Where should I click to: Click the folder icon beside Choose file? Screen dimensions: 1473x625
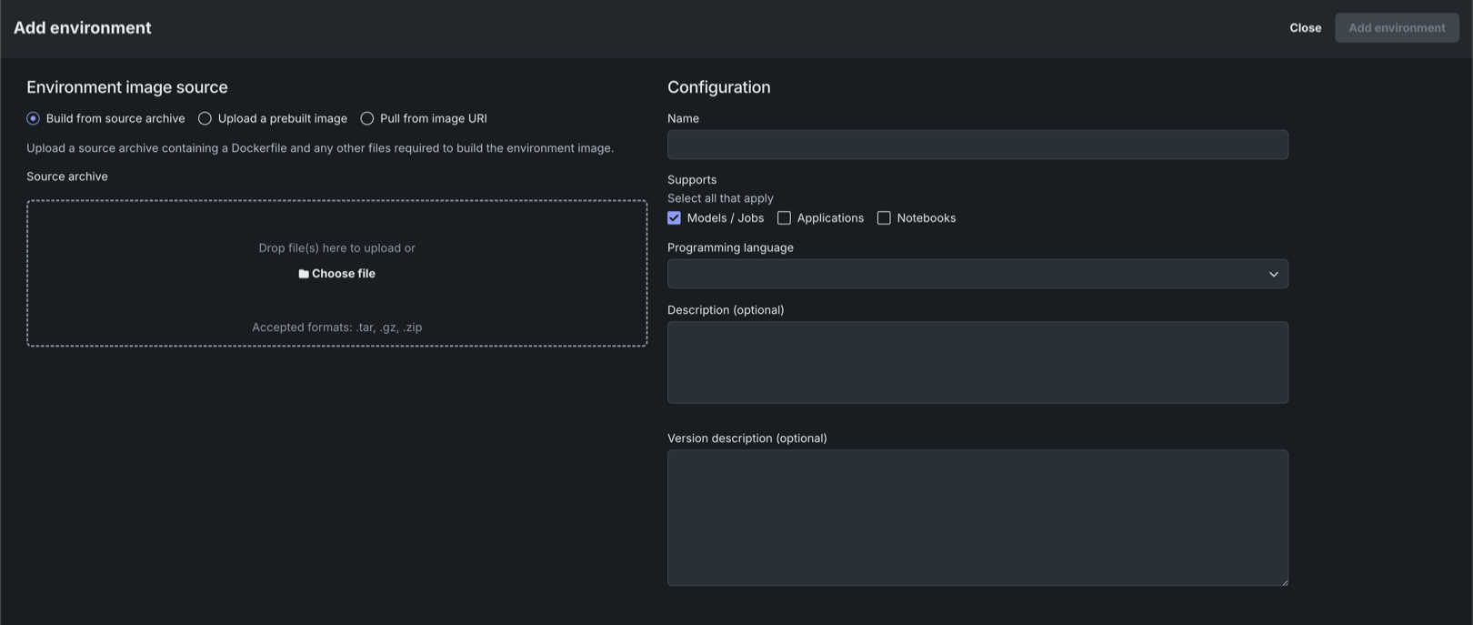[304, 274]
